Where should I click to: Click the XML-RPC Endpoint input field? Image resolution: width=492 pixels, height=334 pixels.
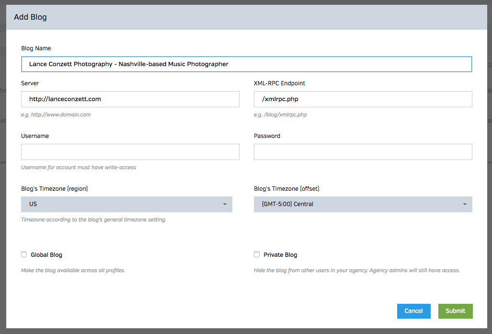[x=363, y=99]
